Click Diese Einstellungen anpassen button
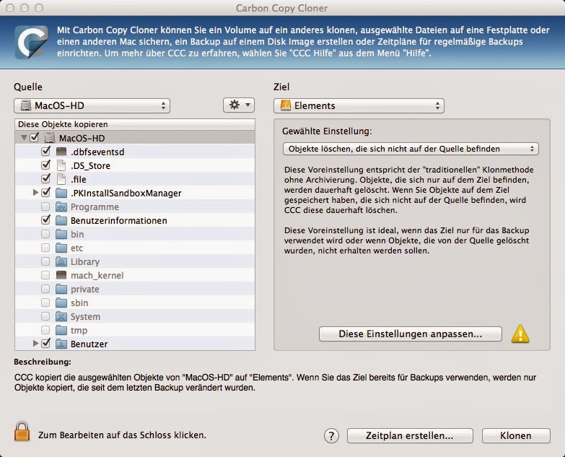The width and height of the screenshot is (565, 457). pyautogui.click(x=411, y=334)
